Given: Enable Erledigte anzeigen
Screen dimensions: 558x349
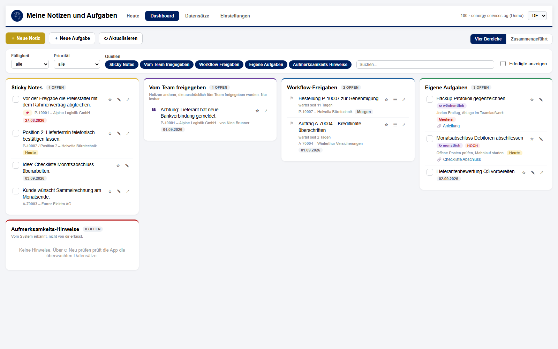Looking at the screenshot, I should tap(503, 64).
